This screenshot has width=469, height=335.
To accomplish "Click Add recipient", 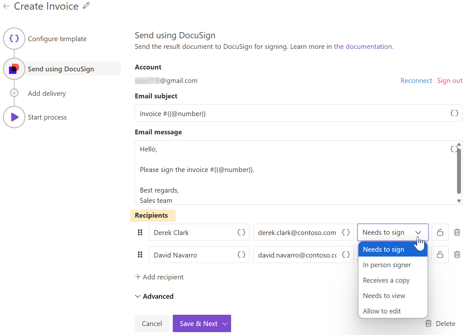I will [159, 277].
